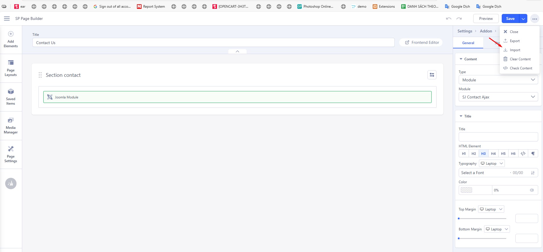Viewport: 543px width, 252px height.
Task: Choose the paragraph HTML element option
Action: (x=533, y=154)
